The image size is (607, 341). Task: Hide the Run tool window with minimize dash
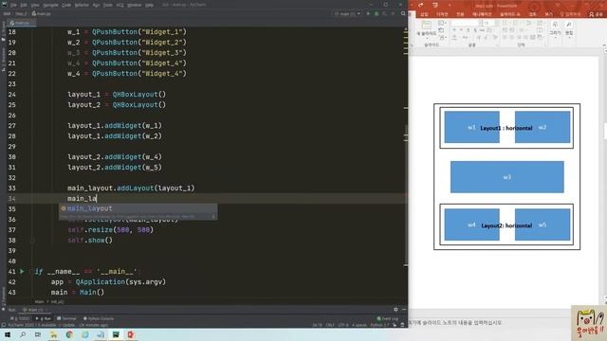click(404, 310)
